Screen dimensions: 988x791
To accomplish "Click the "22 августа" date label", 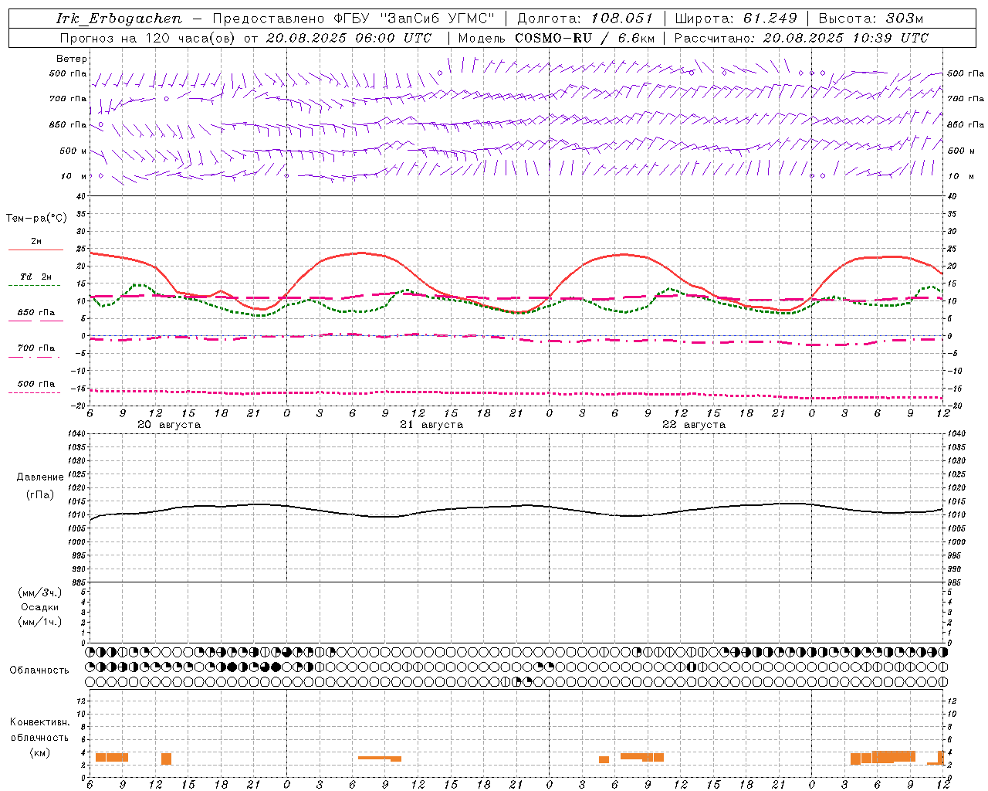I will [x=694, y=425].
